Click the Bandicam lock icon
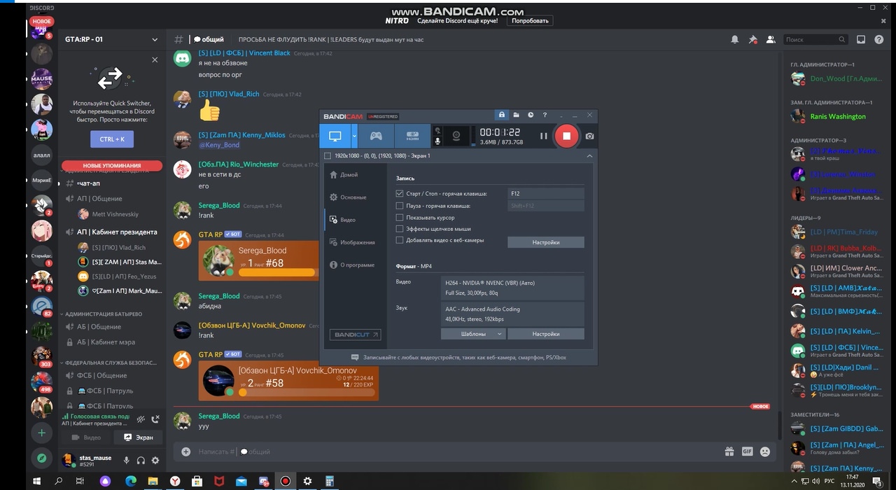 (x=501, y=115)
